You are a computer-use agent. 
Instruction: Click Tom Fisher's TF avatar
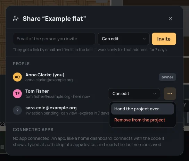(17, 94)
